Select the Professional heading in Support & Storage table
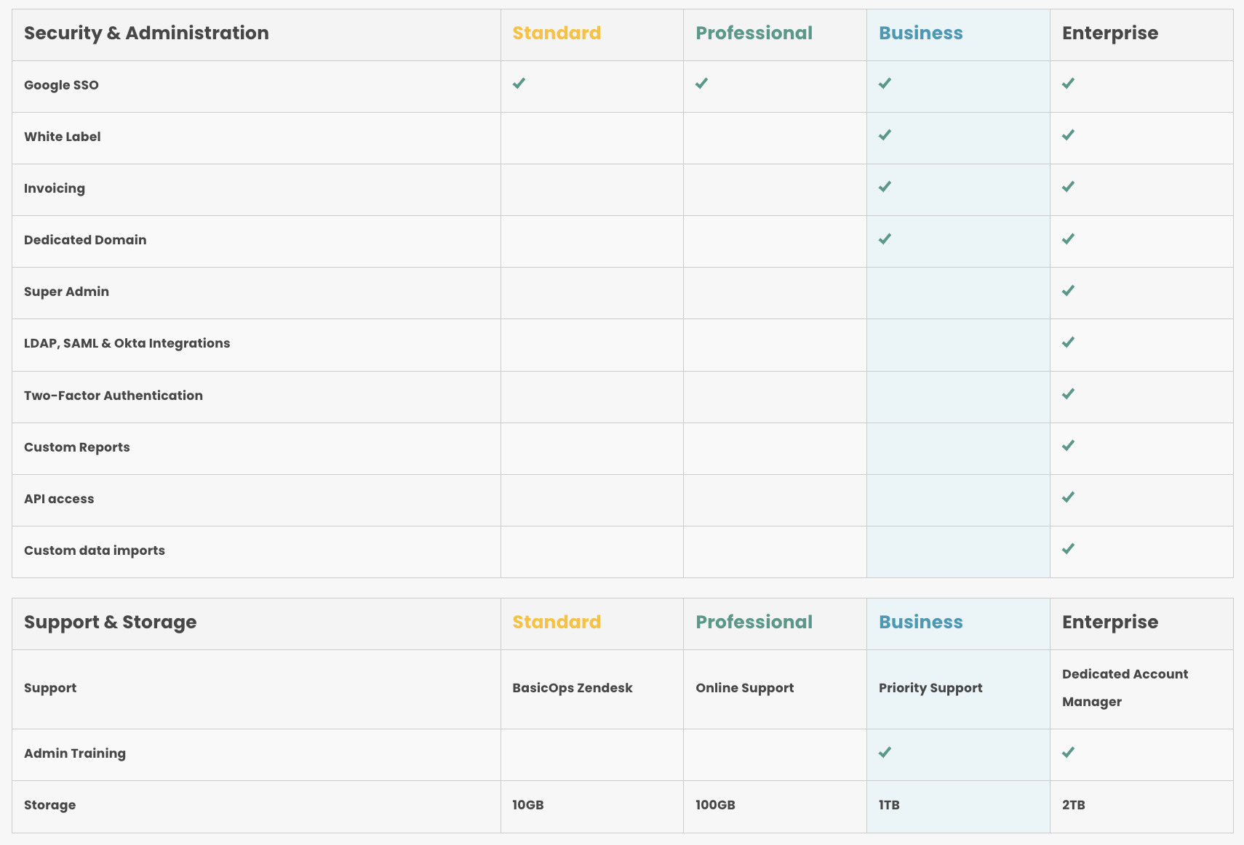This screenshot has height=845, width=1244. tap(754, 622)
